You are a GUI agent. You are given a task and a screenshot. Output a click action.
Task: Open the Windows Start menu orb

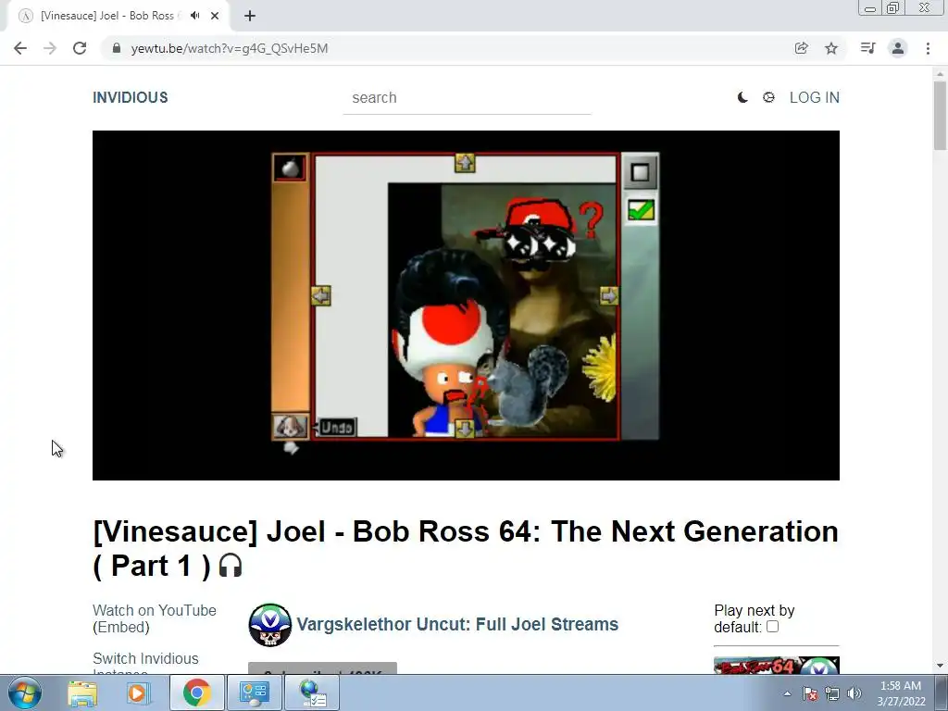pos(25,692)
